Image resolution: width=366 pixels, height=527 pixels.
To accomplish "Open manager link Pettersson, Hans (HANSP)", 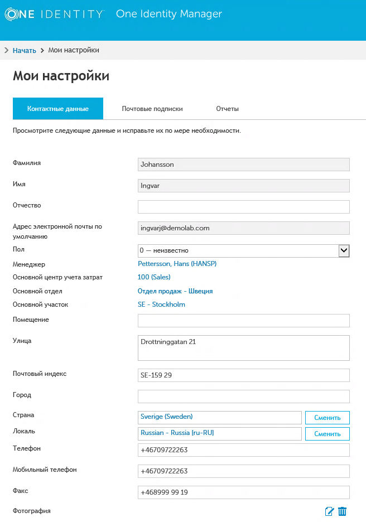I will coord(177,264).
